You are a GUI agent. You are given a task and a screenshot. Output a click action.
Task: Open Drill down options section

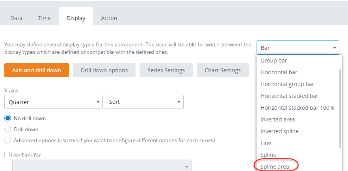coord(104,70)
